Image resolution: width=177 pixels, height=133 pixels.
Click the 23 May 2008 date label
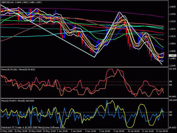pyautogui.click(x=7, y=131)
